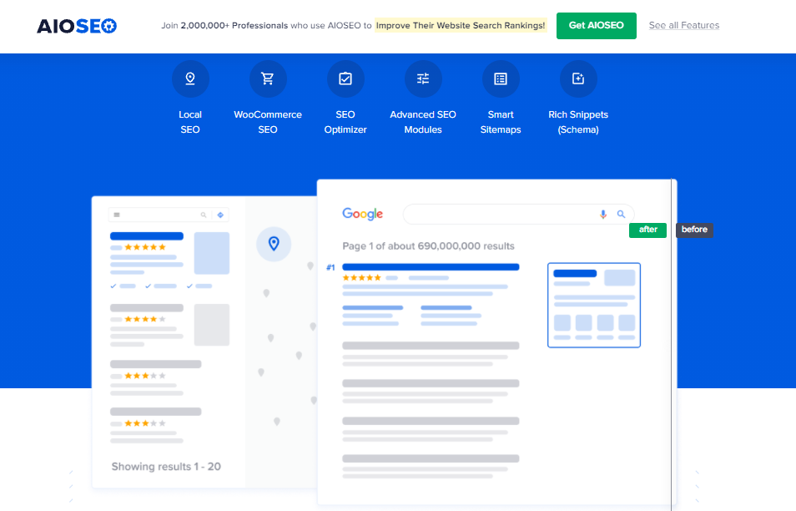
Task: Click the green Get AIOSEO button
Action: point(596,25)
